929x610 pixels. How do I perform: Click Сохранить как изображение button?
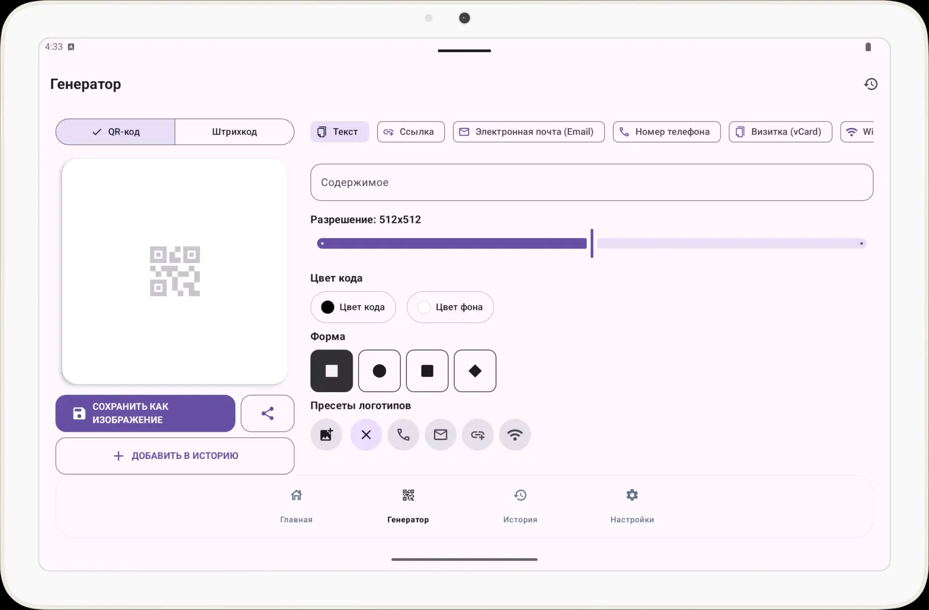(145, 413)
